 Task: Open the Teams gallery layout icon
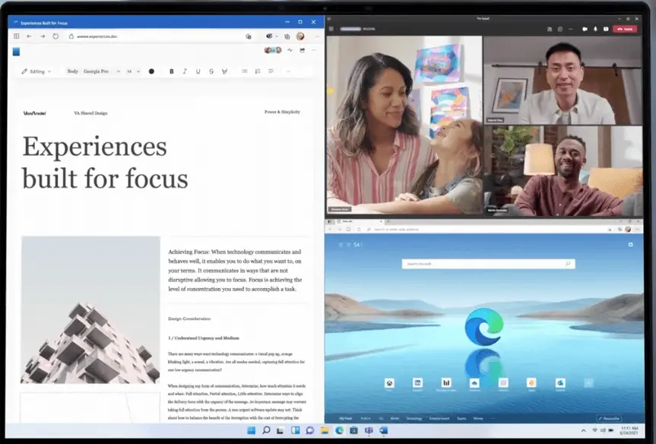coord(331,29)
